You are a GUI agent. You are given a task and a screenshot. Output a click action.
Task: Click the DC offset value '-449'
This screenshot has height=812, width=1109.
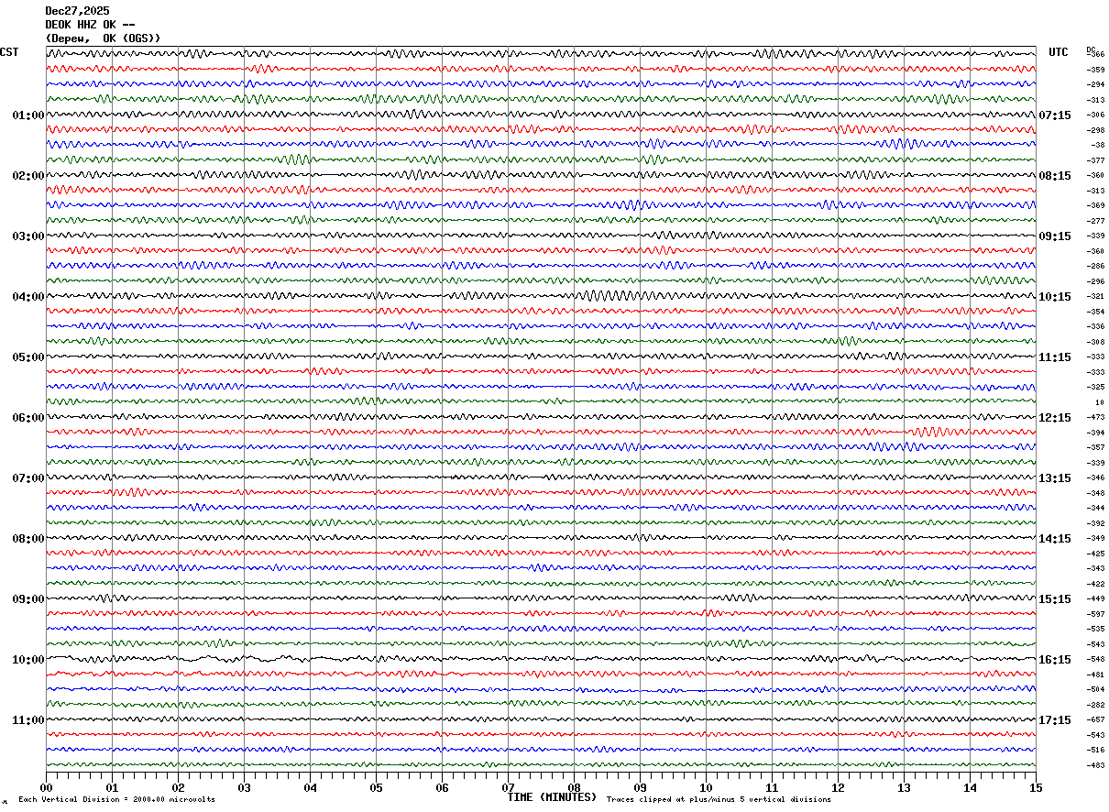point(1095,599)
